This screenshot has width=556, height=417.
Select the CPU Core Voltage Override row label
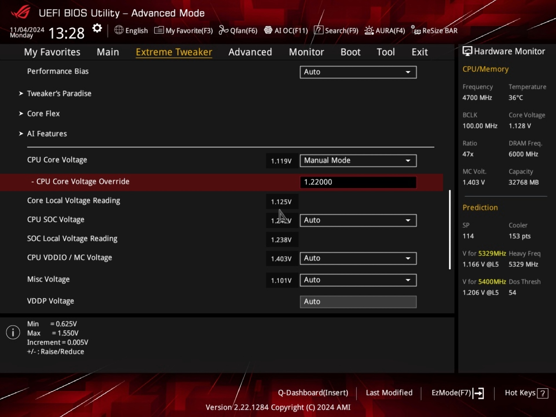[80, 182]
